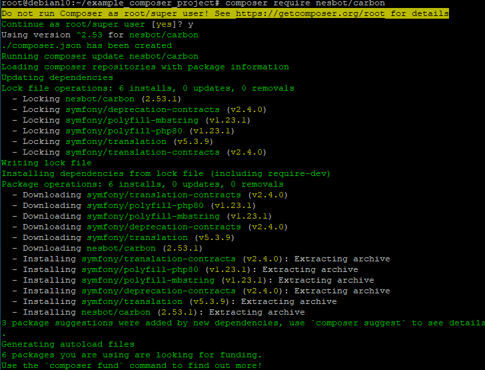
Task: Click 'Downloading nesbot/carbon (2.53.1)' line
Action: [108, 249]
